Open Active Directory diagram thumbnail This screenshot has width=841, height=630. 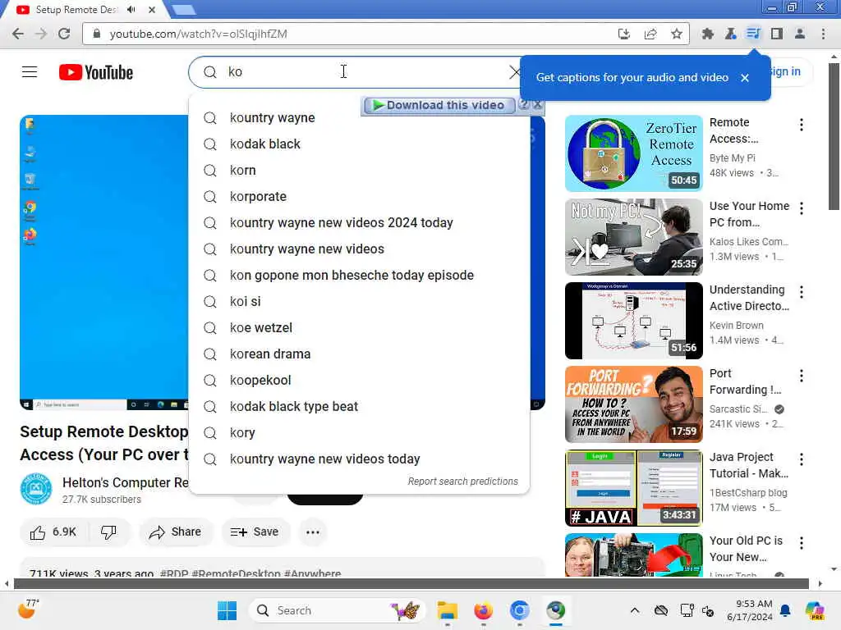pyautogui.click(x=633, y=321)
